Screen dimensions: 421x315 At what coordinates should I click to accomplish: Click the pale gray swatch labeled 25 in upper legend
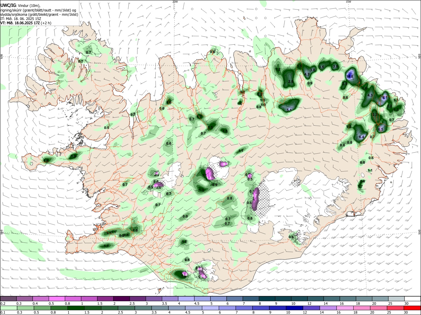pyautogui.click(x=396, y=299)
